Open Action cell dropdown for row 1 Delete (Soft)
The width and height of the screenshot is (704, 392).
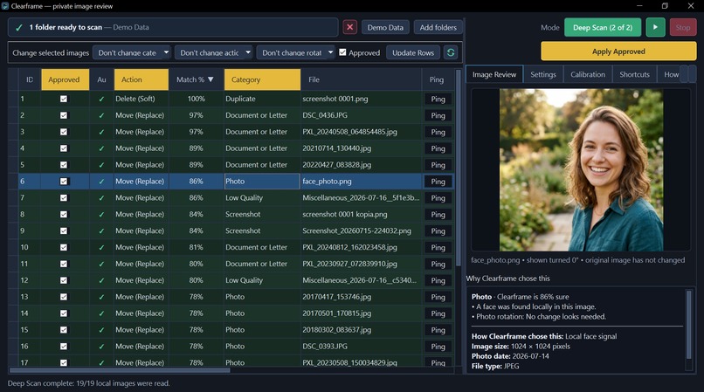141,99
